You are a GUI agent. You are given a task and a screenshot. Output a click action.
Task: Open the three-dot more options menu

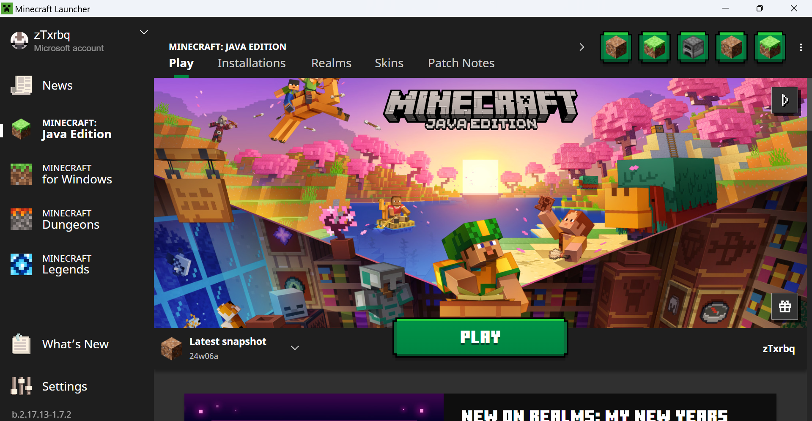(x=801, y=47)
